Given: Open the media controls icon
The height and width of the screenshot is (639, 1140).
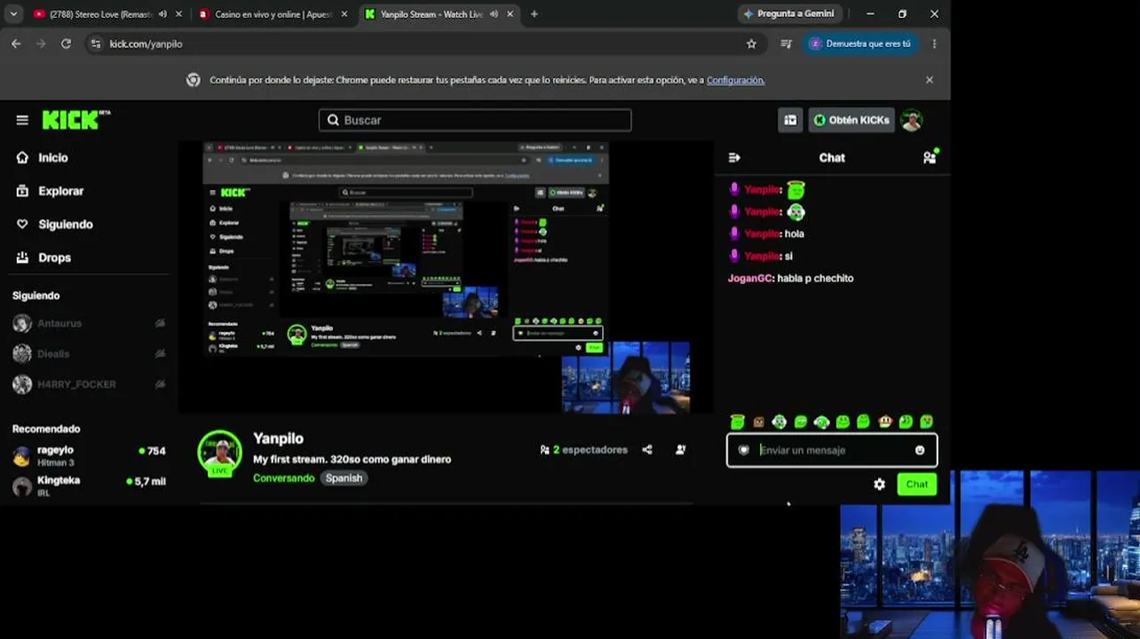Looking at the screenshot, I should [786, 43].
